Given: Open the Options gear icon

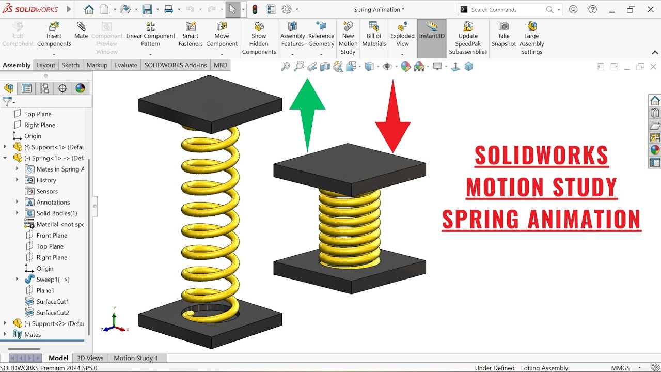Looking at the screenshot, I should point(287,9).
